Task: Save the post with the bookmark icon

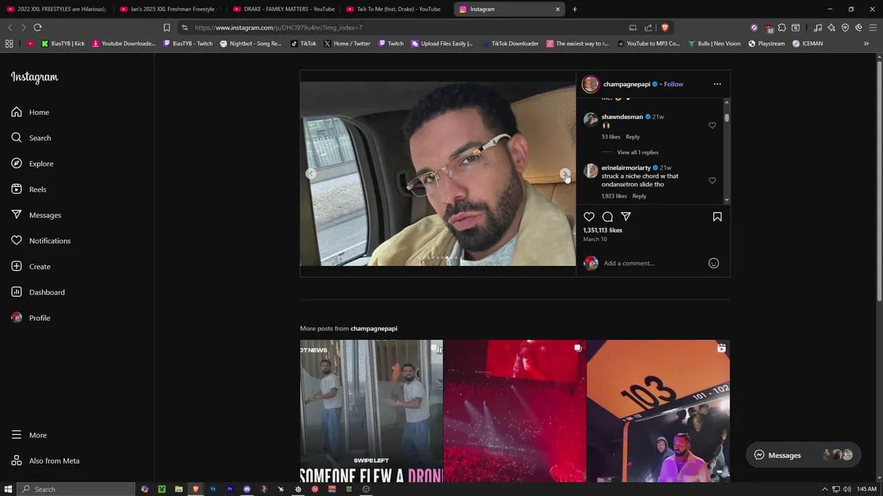Action: click(717, 217)
